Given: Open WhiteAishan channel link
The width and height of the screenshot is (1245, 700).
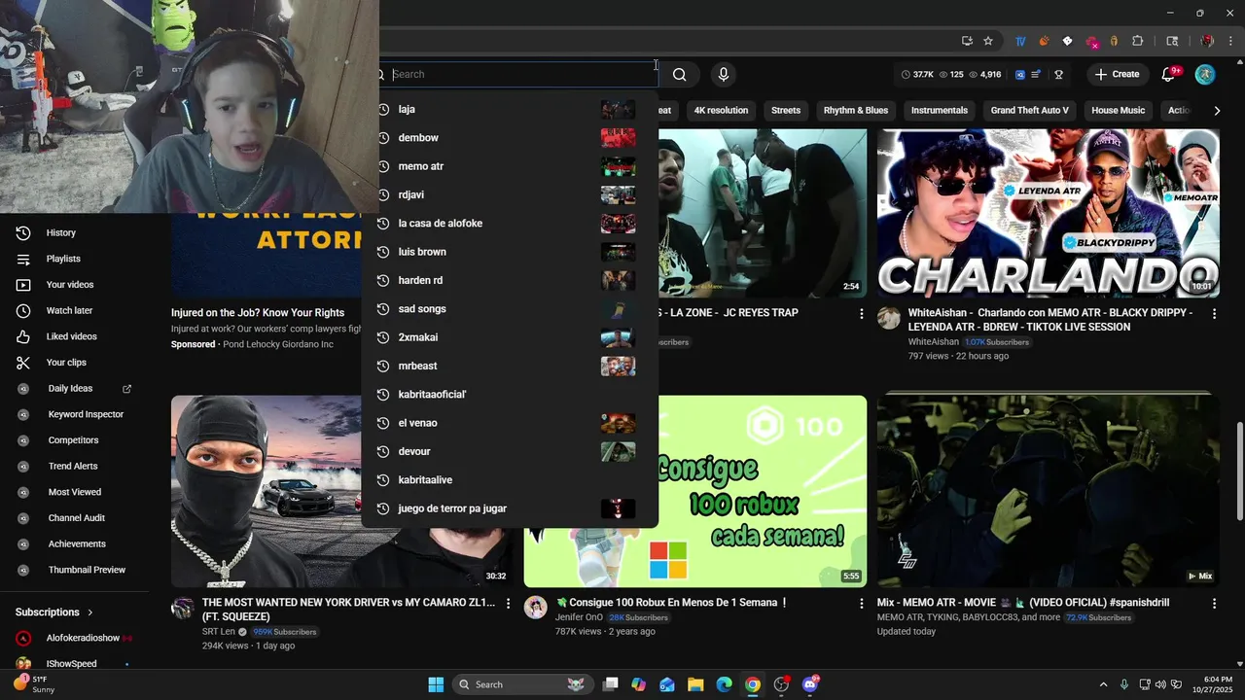Looking at the screenshot, I should pyautogui.click(x=933, y=342).
